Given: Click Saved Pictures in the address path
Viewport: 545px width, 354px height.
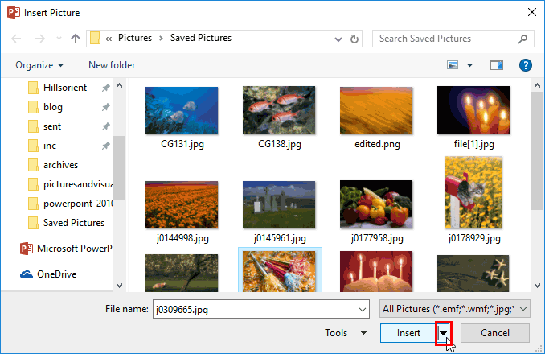Looking at the screenshot, I should point(201,38).
